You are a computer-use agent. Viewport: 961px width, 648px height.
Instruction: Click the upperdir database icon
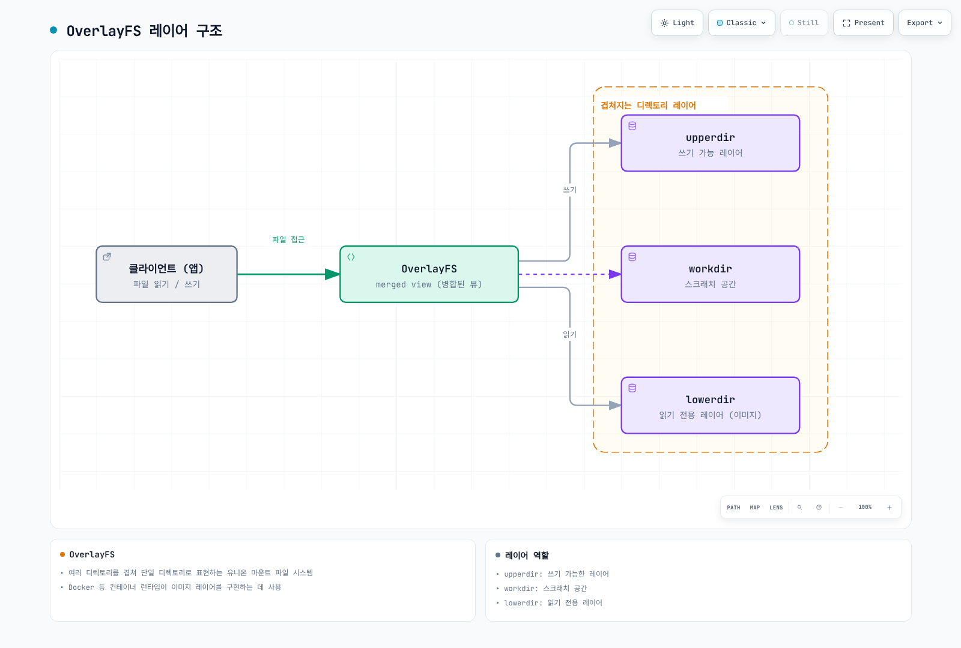[632, 126]
